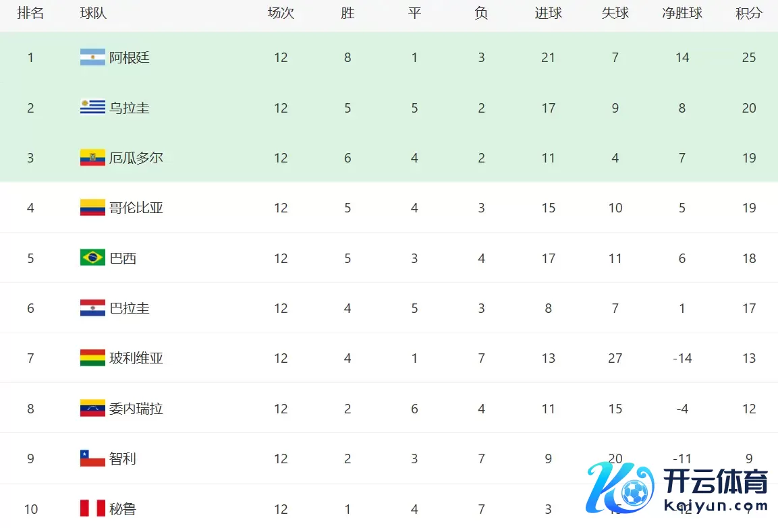This screenshot has width=778, height=528.
Task: Open the 巴西 team link
Action: pyautogui.click(x=123, y=258)
